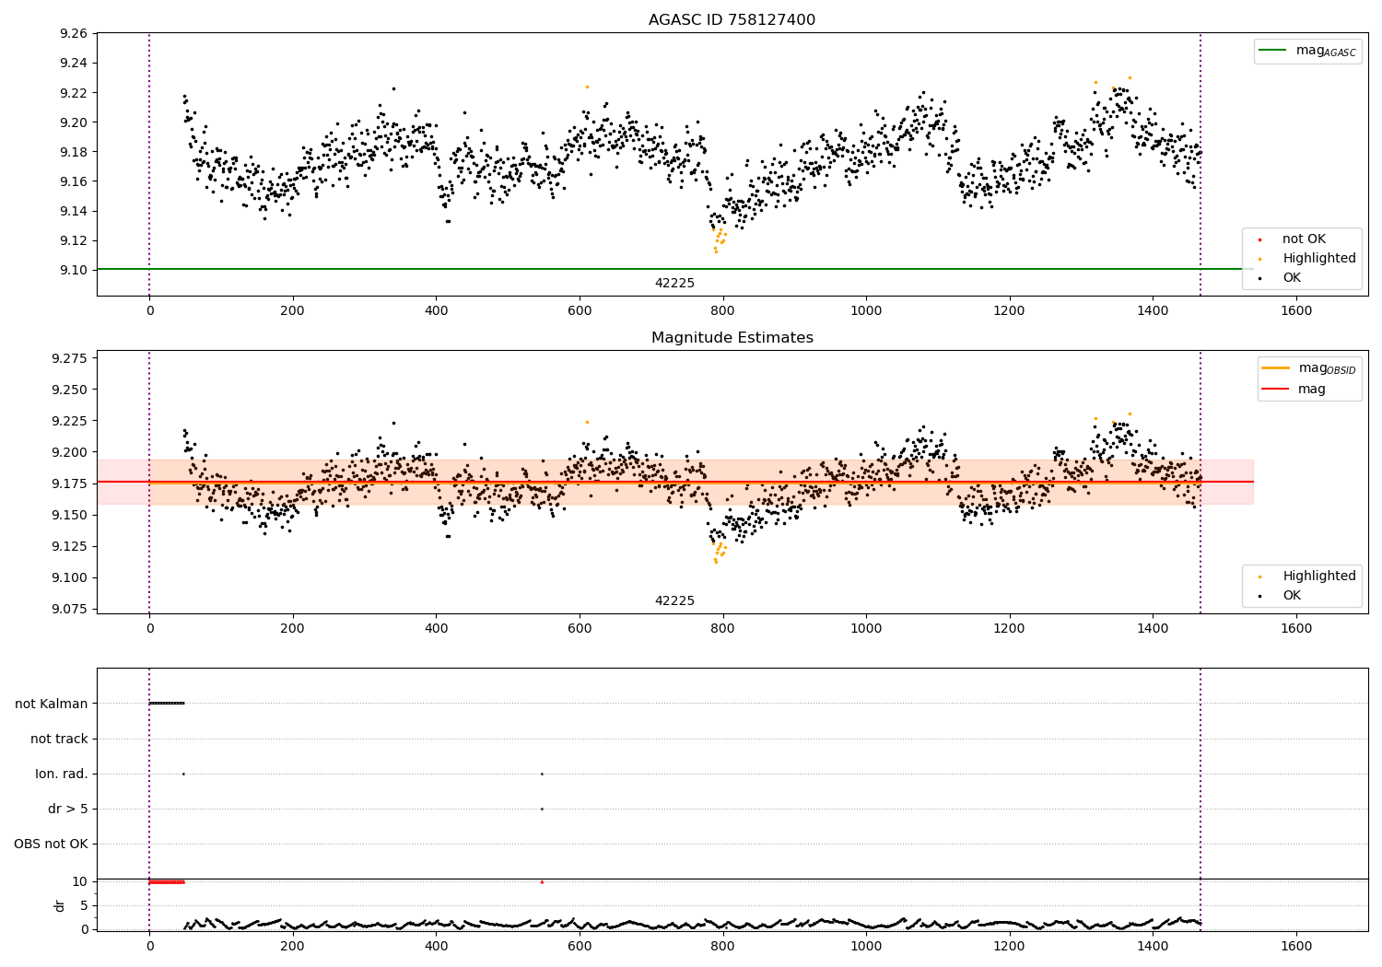Click the '42225' annotation in the top plot
1382x967 pixels.
(x=674, y=284)
